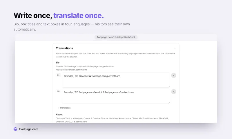Viewport: 232px width, 139px height.
Task: Click the Fwdpage.com brand text
Action: coord(28,129)
